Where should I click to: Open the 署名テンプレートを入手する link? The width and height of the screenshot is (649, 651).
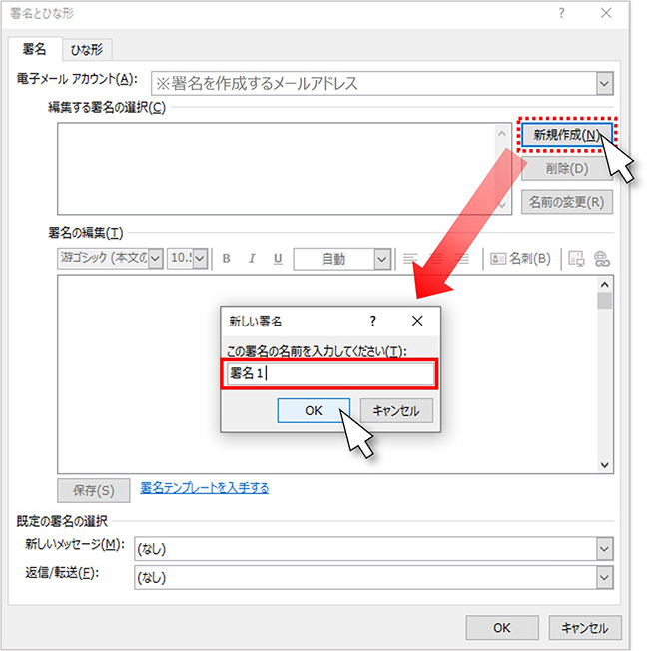tap(204, 488)
